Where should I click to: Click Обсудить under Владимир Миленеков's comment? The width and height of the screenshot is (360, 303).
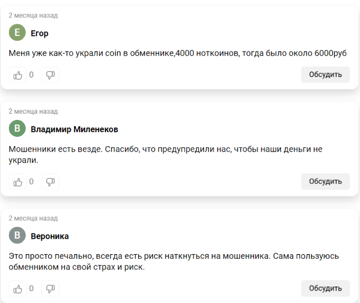326,182
